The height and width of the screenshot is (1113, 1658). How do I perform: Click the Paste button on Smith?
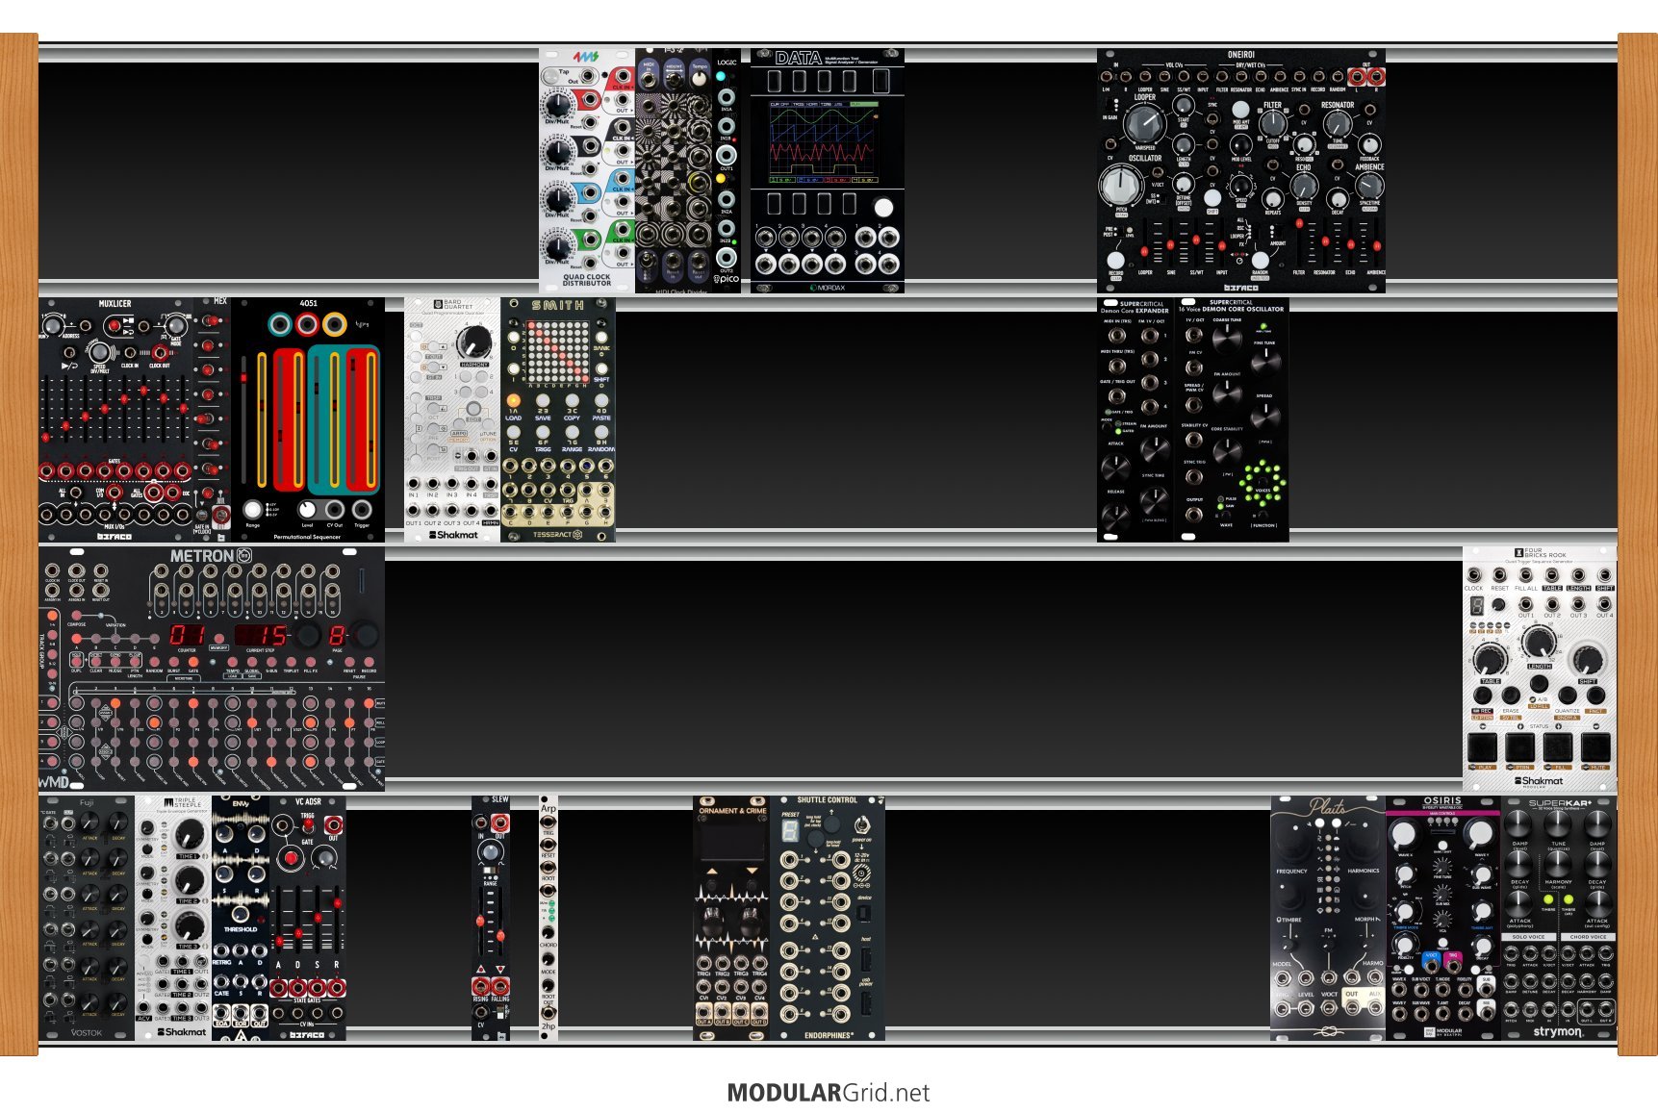coord(601,401)
